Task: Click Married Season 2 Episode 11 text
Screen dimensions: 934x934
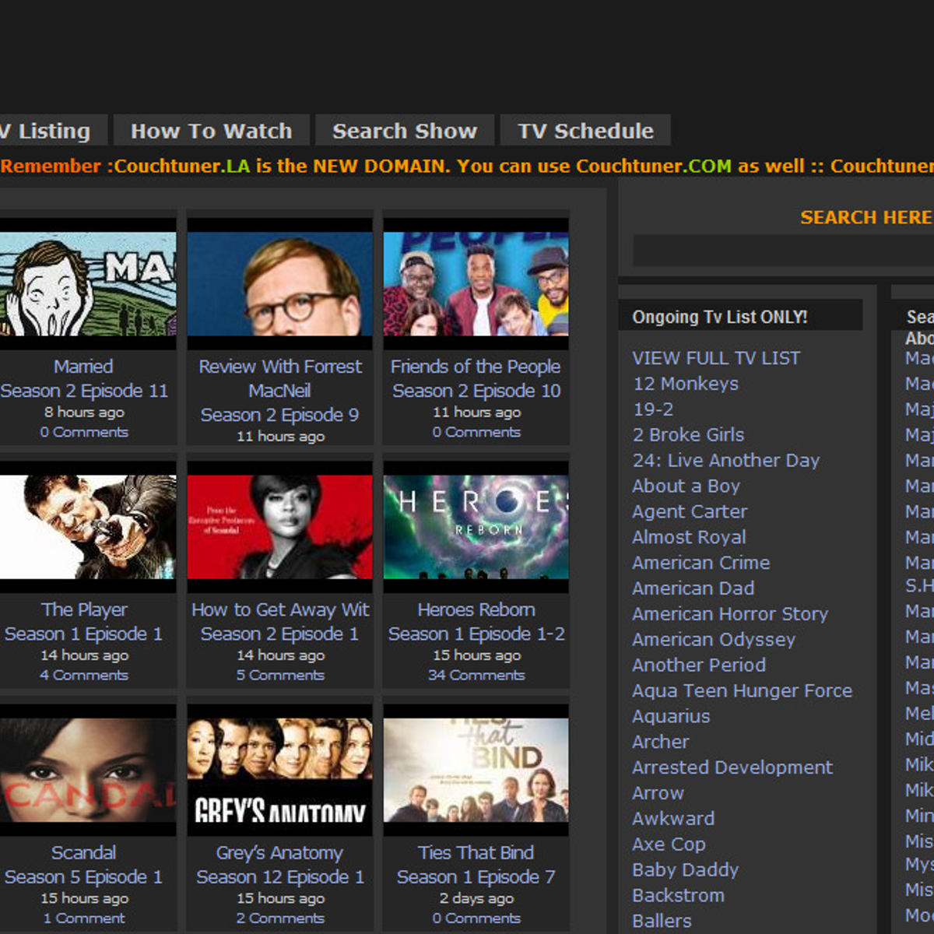Action: point(84,391)
